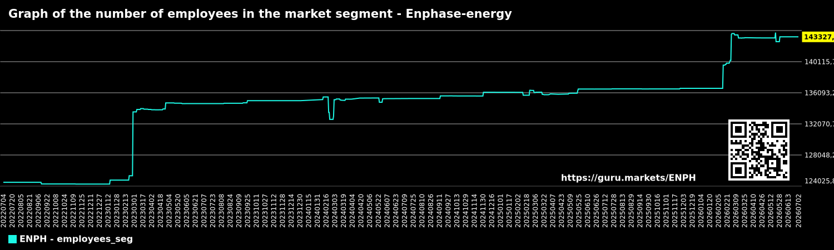Click the 20230301 date label on x-axis
The image size is (834, 250).
[x=135, y=210]
